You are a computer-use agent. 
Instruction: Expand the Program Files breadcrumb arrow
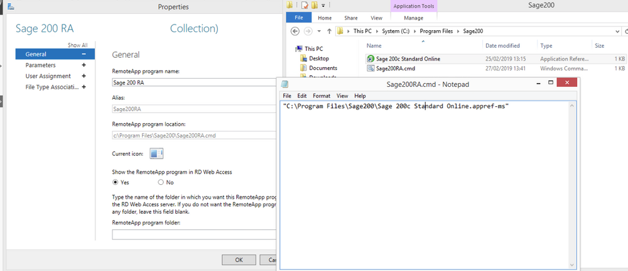point(458,31)
